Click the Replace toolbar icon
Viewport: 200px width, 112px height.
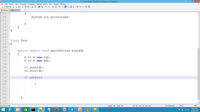(42, 7)
